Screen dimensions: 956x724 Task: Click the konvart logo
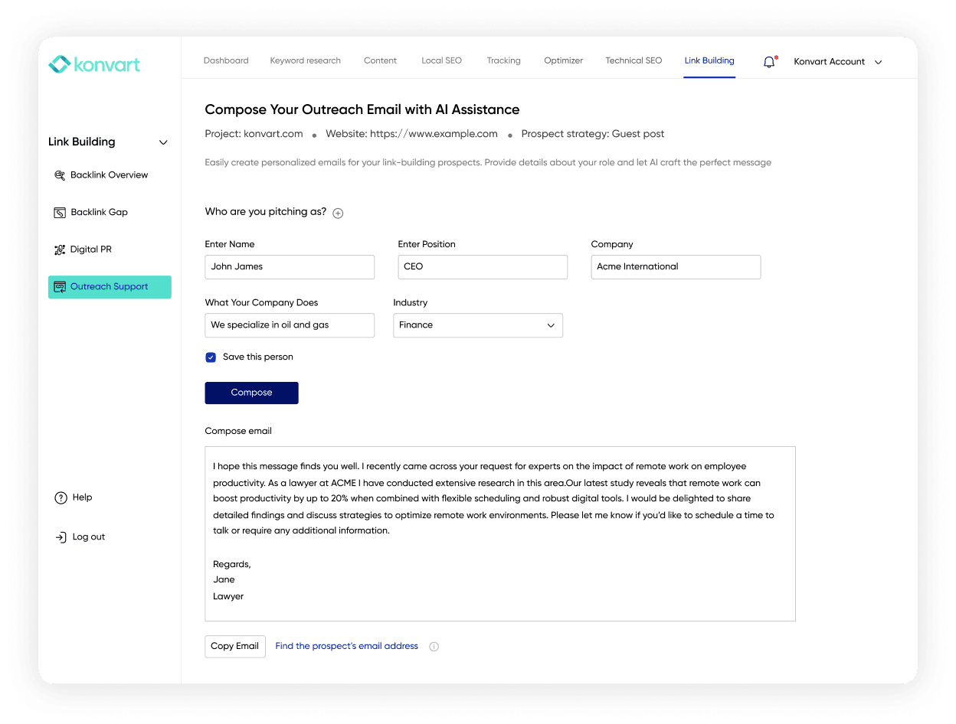(93, 65)
